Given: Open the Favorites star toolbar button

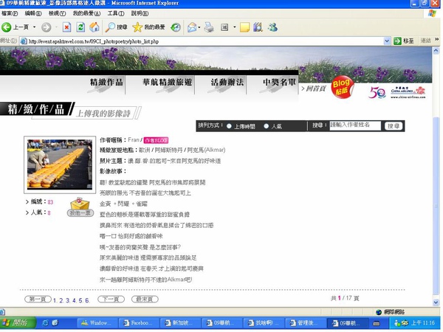Looking at the screenshot, I should coord(148,27).
